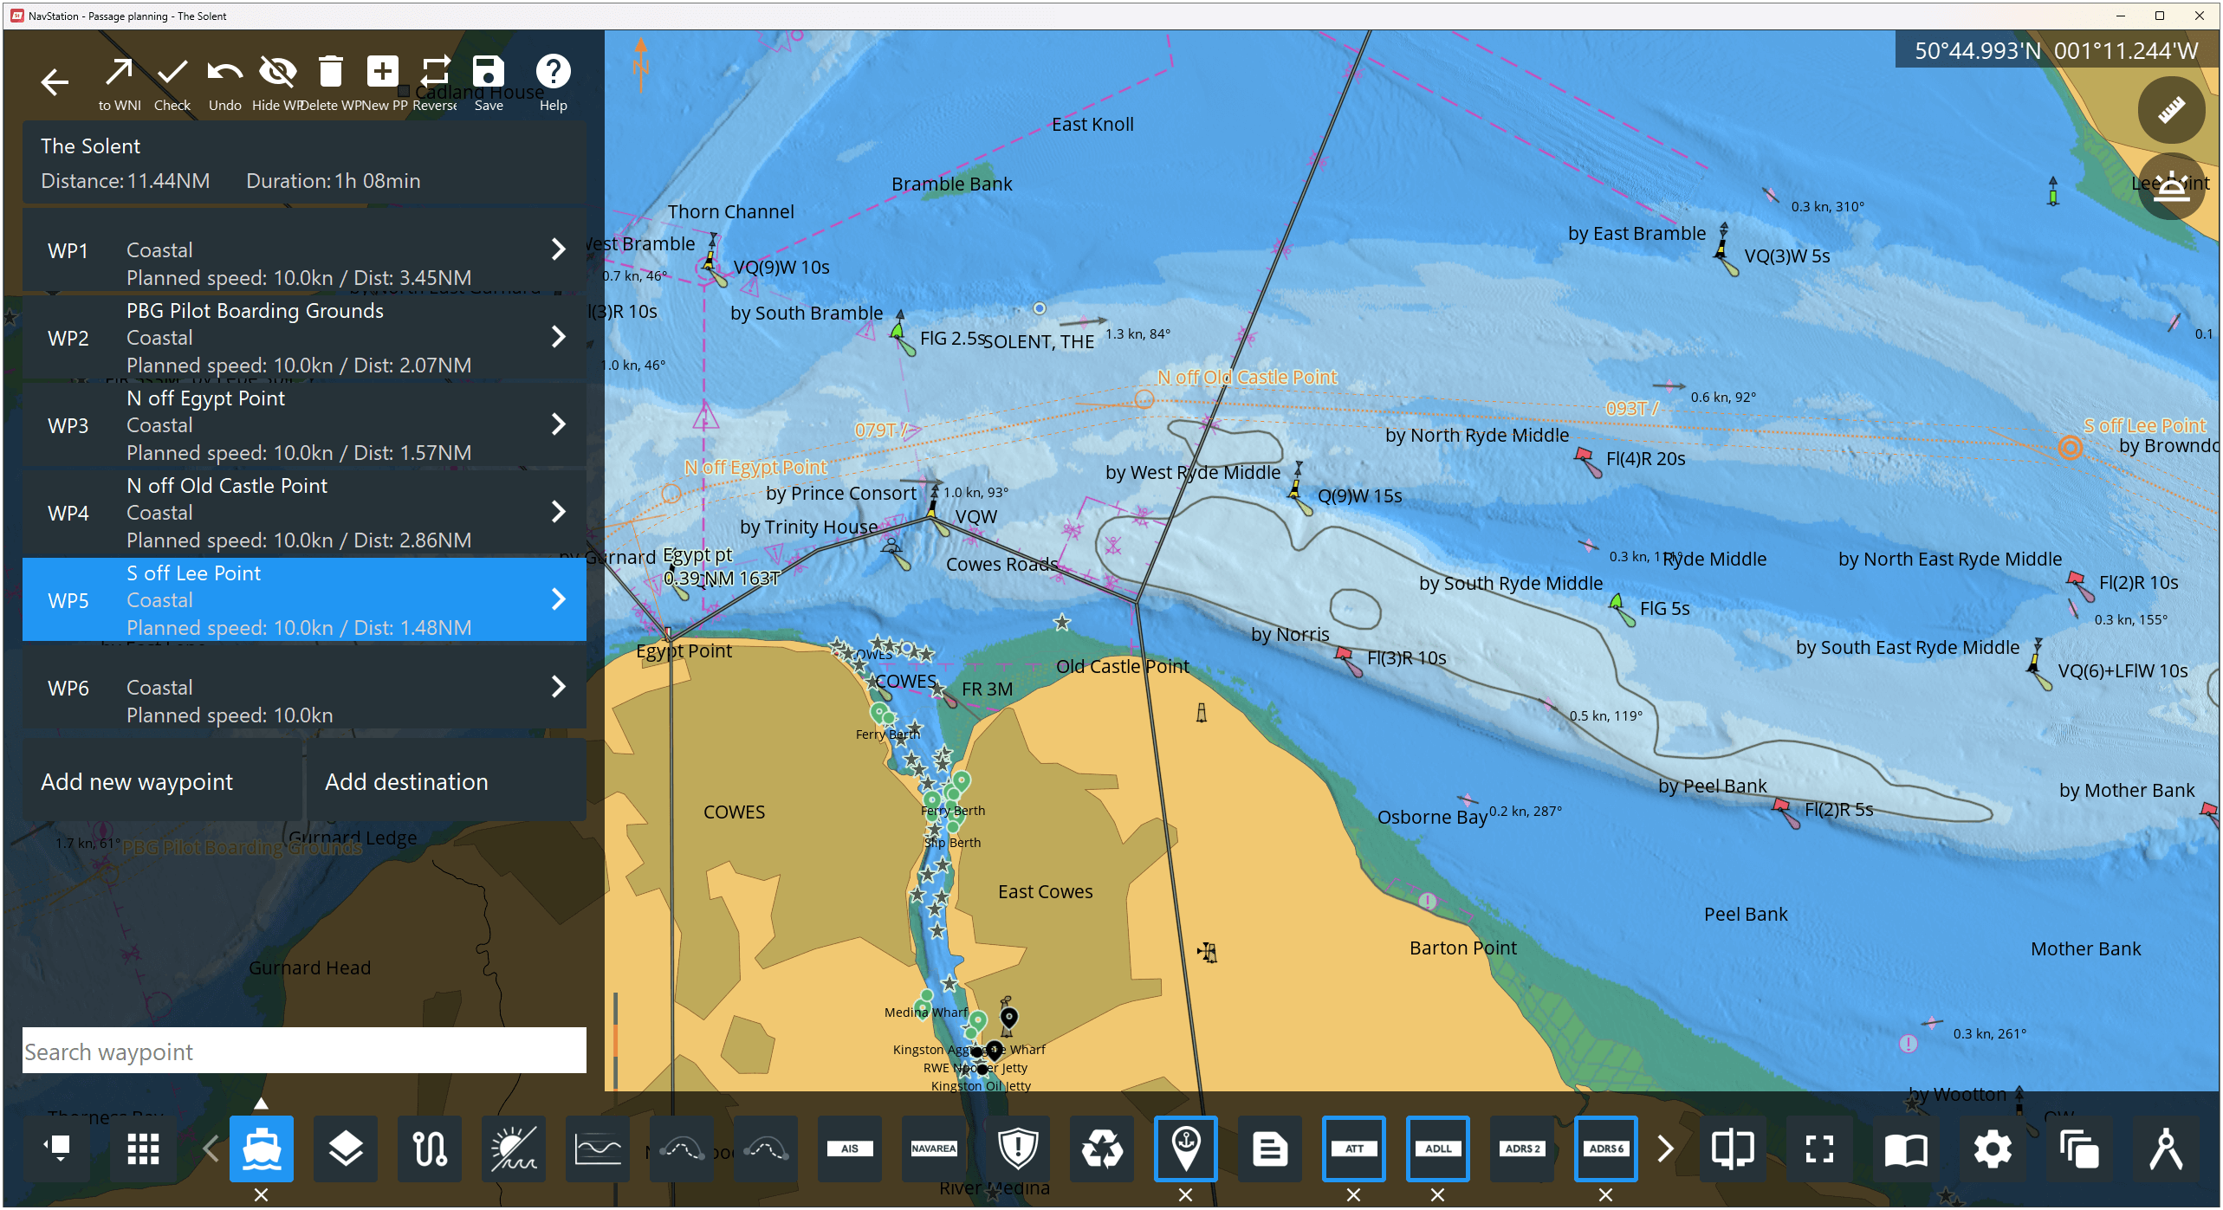This screenshot has width=2223, height=1210.
Task: Toggle the AIS overlay button
Action: click(850, 1149)
